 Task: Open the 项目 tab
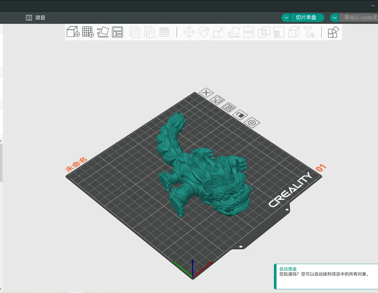pyautogui.click(x=36, y=18)
